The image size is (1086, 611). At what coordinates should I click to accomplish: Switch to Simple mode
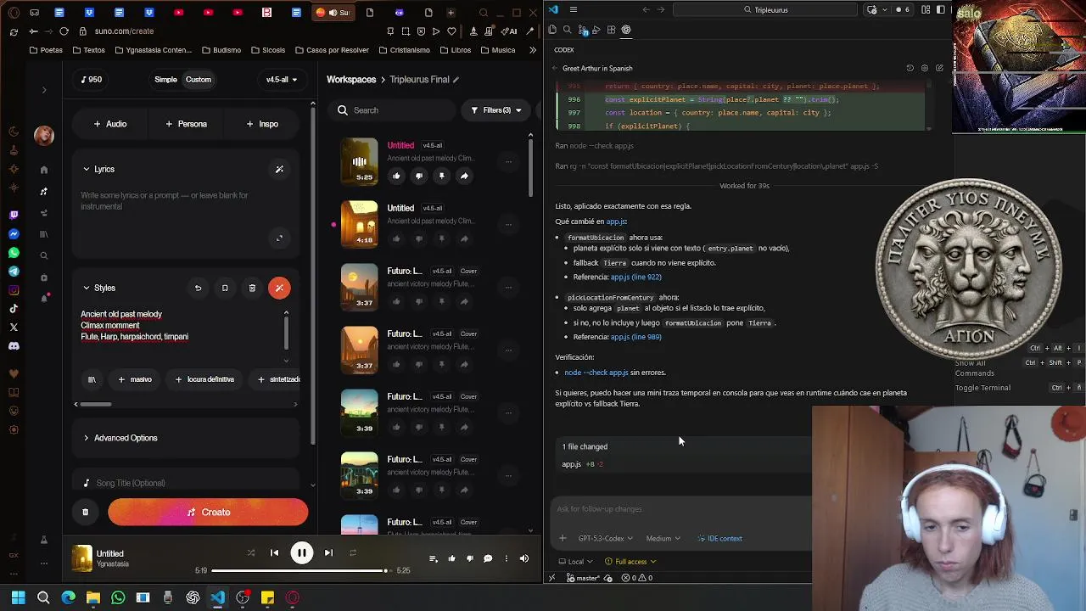click(165, 80)
